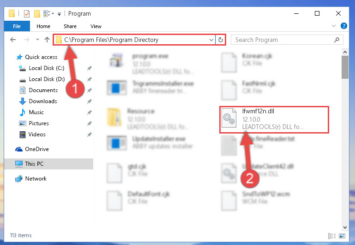The image size is (355, 245).
Task: Click the pin icon beside Documents
Action: (90, 90)
